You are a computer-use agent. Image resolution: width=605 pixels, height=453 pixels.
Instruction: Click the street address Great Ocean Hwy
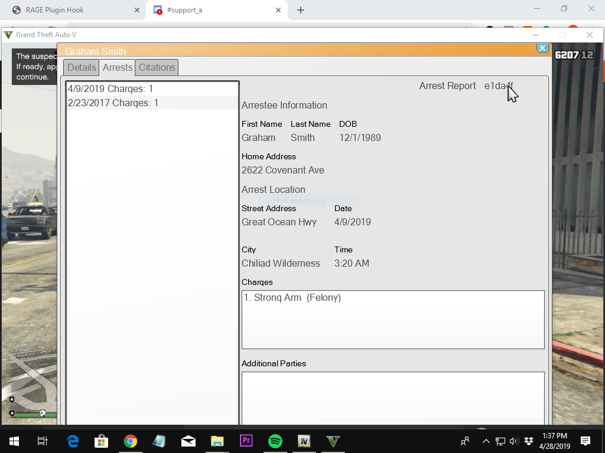coord(279,222)
